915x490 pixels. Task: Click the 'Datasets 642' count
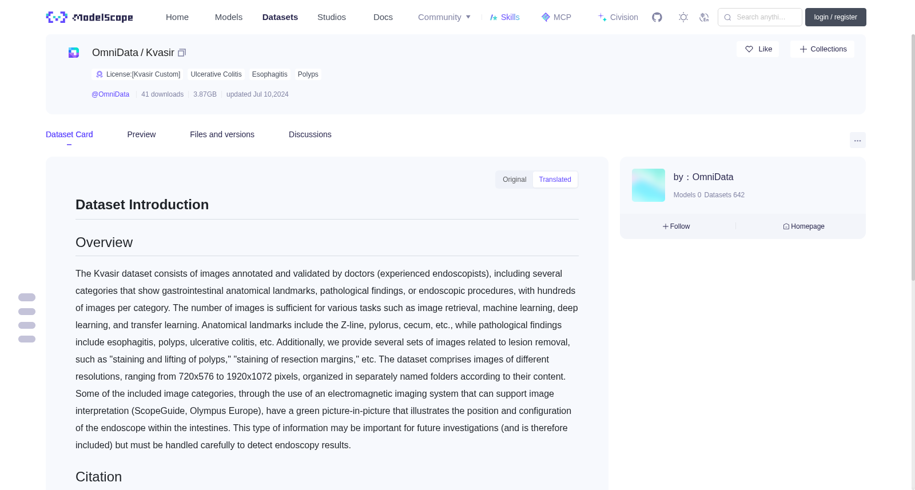click(x=725, y=195)
